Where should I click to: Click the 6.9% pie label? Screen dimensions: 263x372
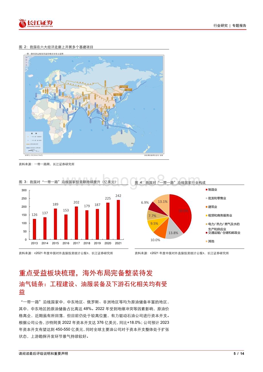point(145,202)
